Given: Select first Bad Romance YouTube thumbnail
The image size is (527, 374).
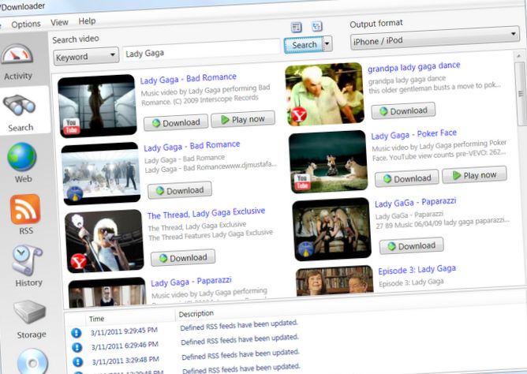Looking at the screenshot, I should (98, 106).
